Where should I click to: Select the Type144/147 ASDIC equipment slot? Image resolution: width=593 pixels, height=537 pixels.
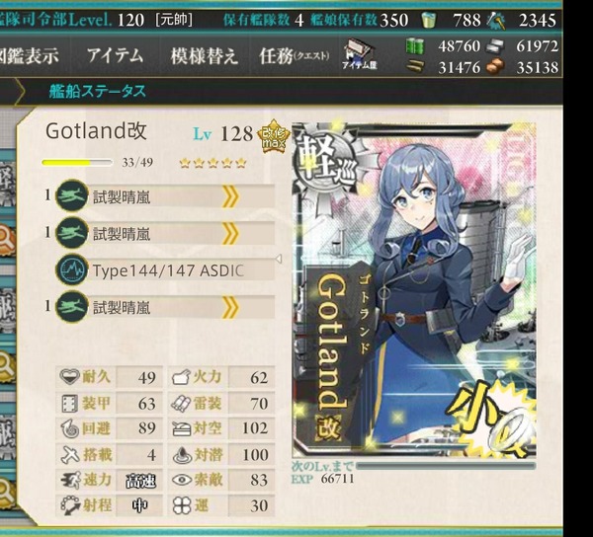pos(165,269)
